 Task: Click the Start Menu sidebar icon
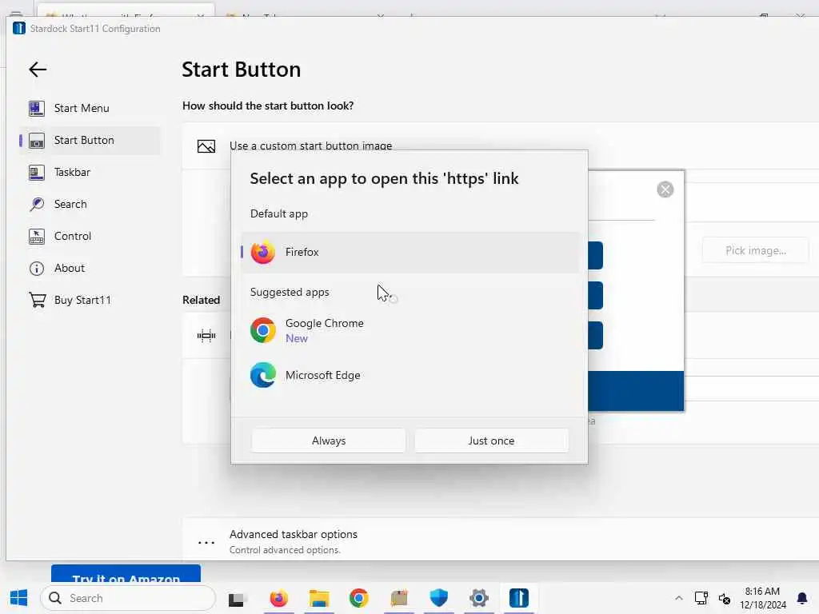pyautogui.click(x=37, y=108)
